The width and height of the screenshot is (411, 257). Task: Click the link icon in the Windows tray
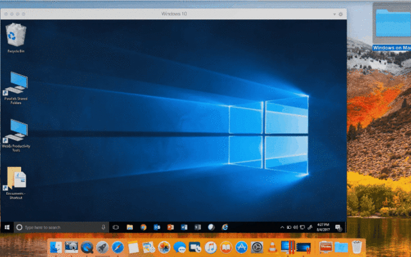[x=310, y=227]
